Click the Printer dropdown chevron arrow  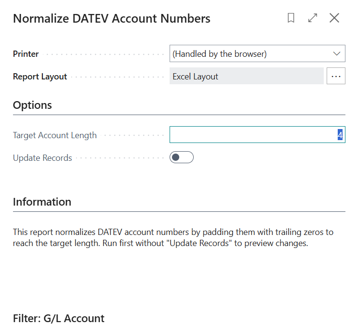click(x=337, y=54)
